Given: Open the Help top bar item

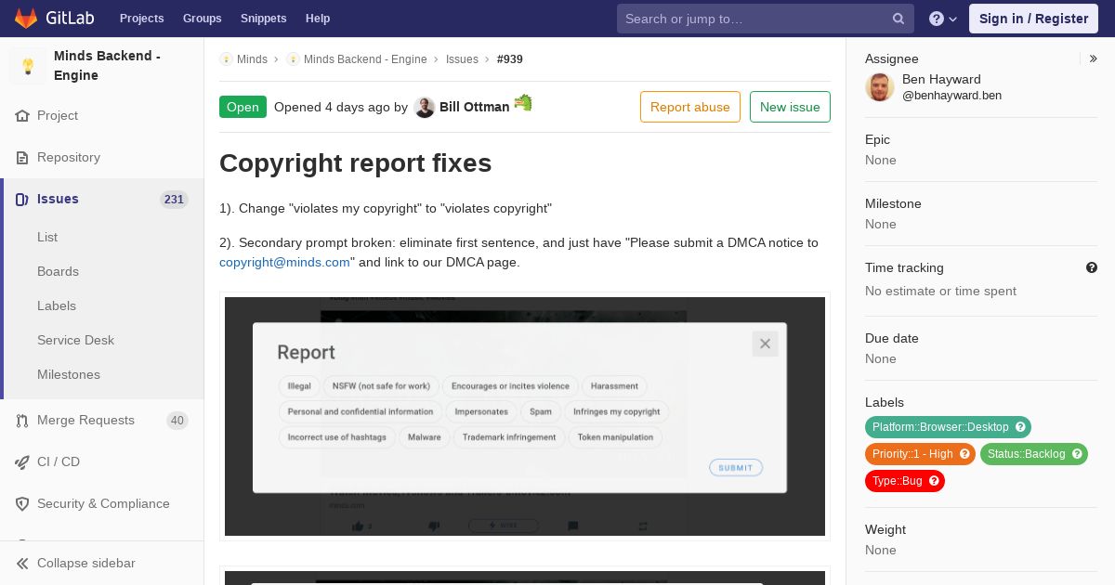Looking at the screenshot, I should click(318, 19).
